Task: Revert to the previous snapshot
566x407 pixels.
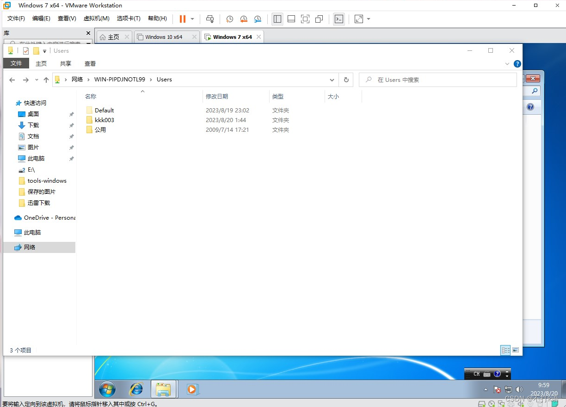Action: coord(244,19)
